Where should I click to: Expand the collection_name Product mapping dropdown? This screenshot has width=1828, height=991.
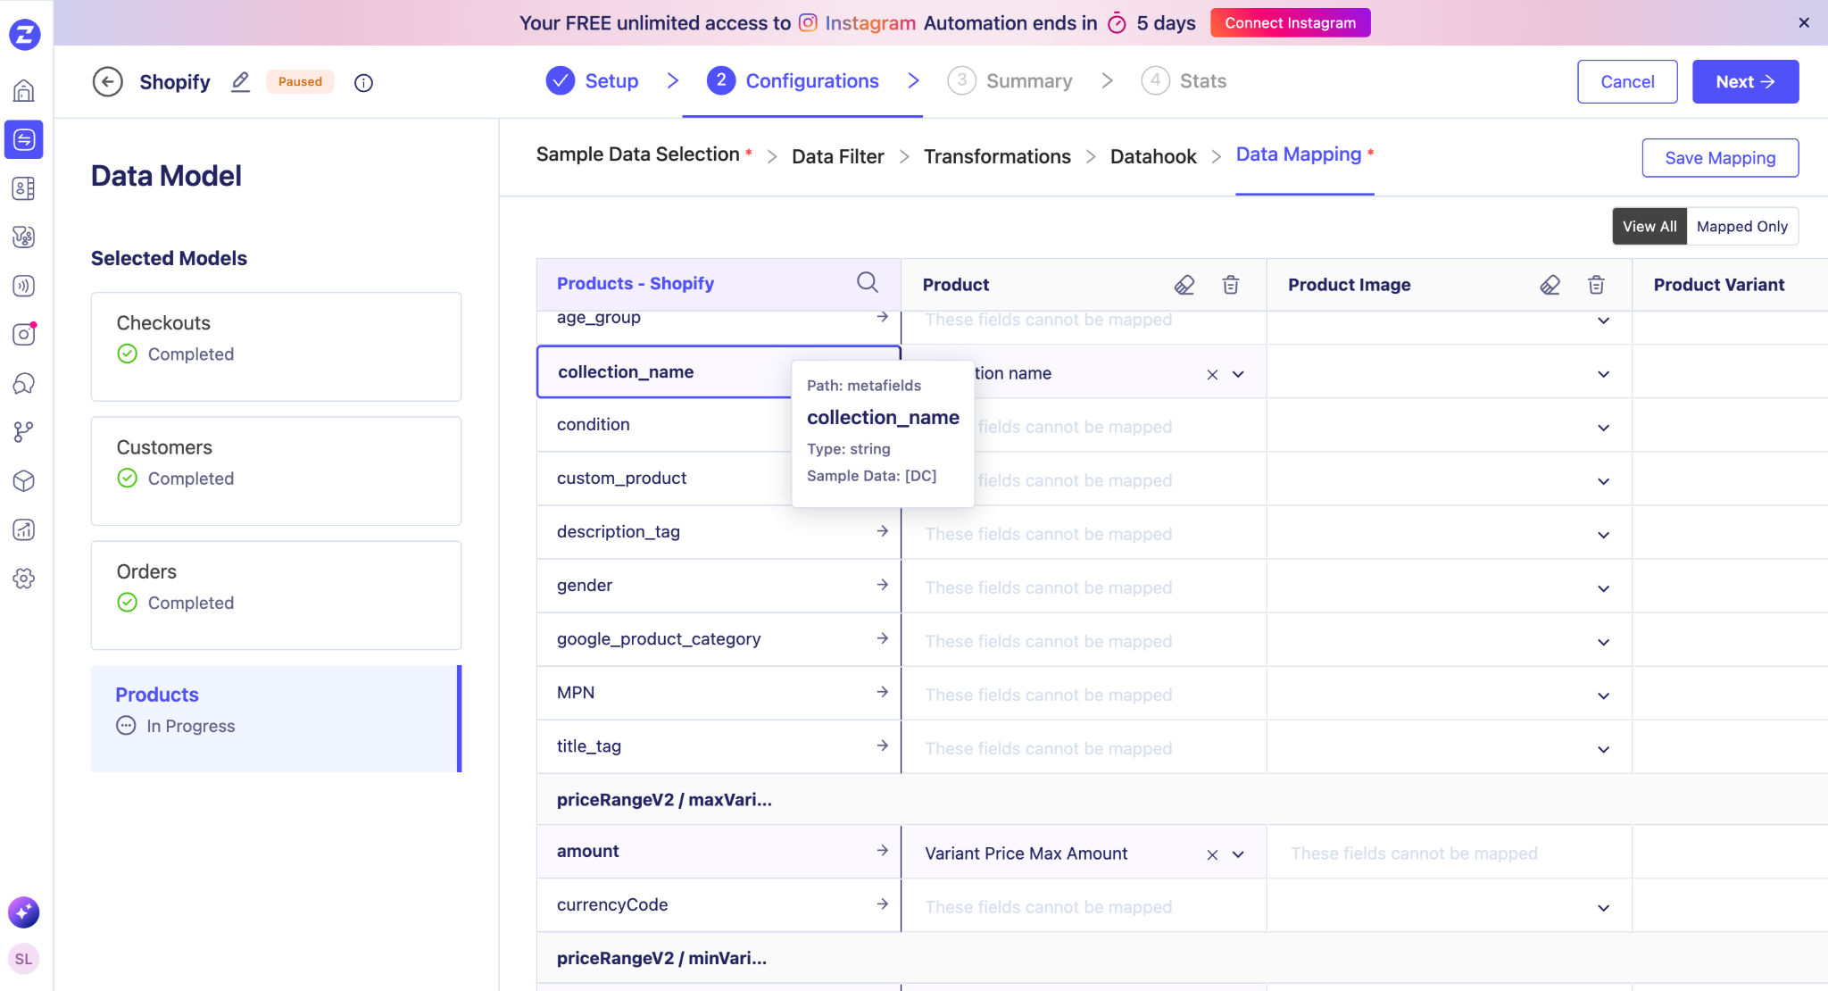1238,374
